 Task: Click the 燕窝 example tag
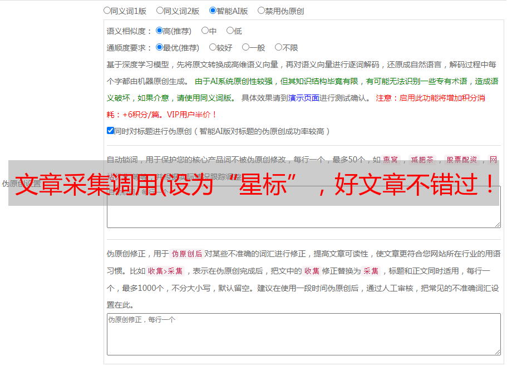click(x=390, y=160)
